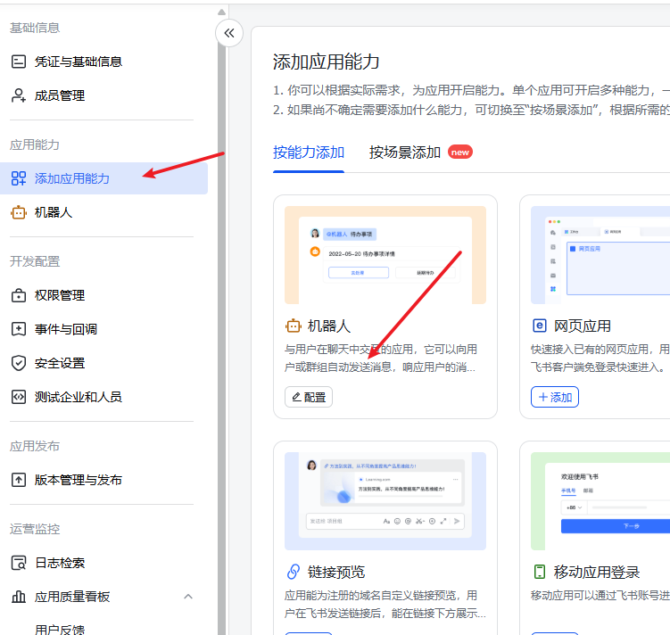
Task: Click the 事件与回调 icon
Action: [x=19, y=329]
